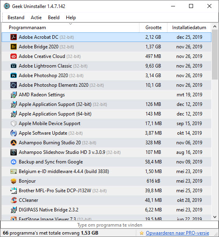Screen dimensions: 219x237
Task: Select the Backup and Sync from Google entry
Action: [x=51, y=162]
